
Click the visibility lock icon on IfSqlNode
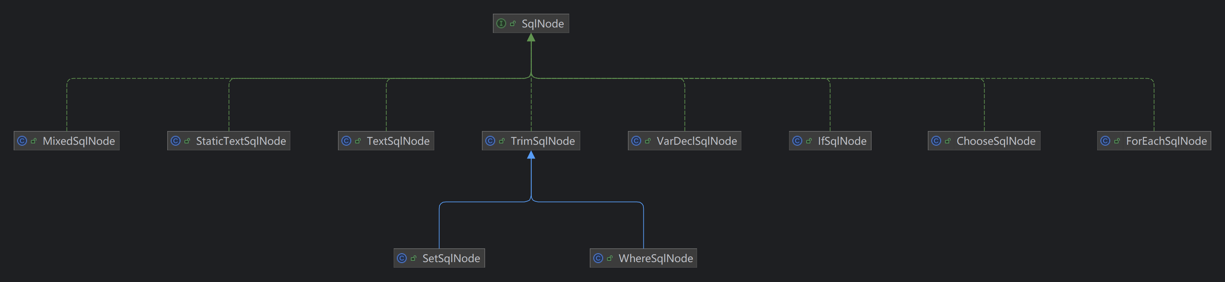click(809, 141)
